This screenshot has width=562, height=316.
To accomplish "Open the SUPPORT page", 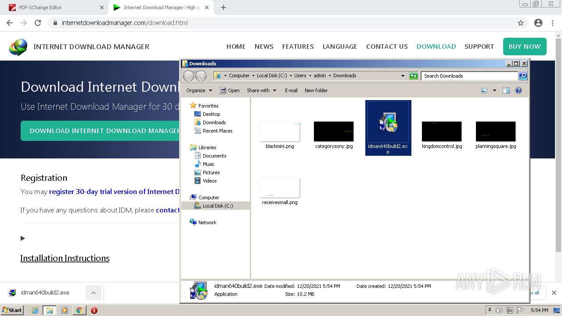I will 479,47.
